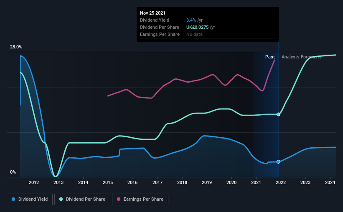Click the 2015 x-axis year label
Screen dimensions: 343x212
pos(108,182)
